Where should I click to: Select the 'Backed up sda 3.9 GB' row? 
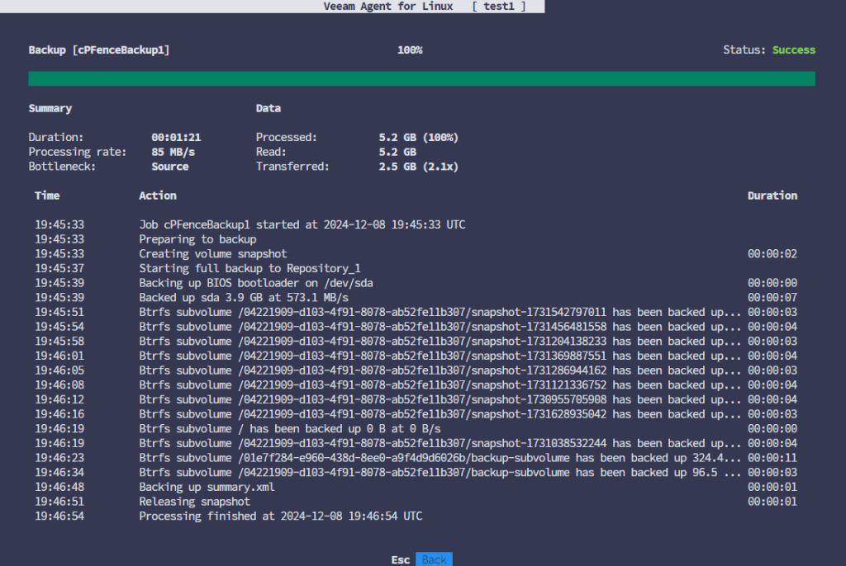(x=244, y=297)
